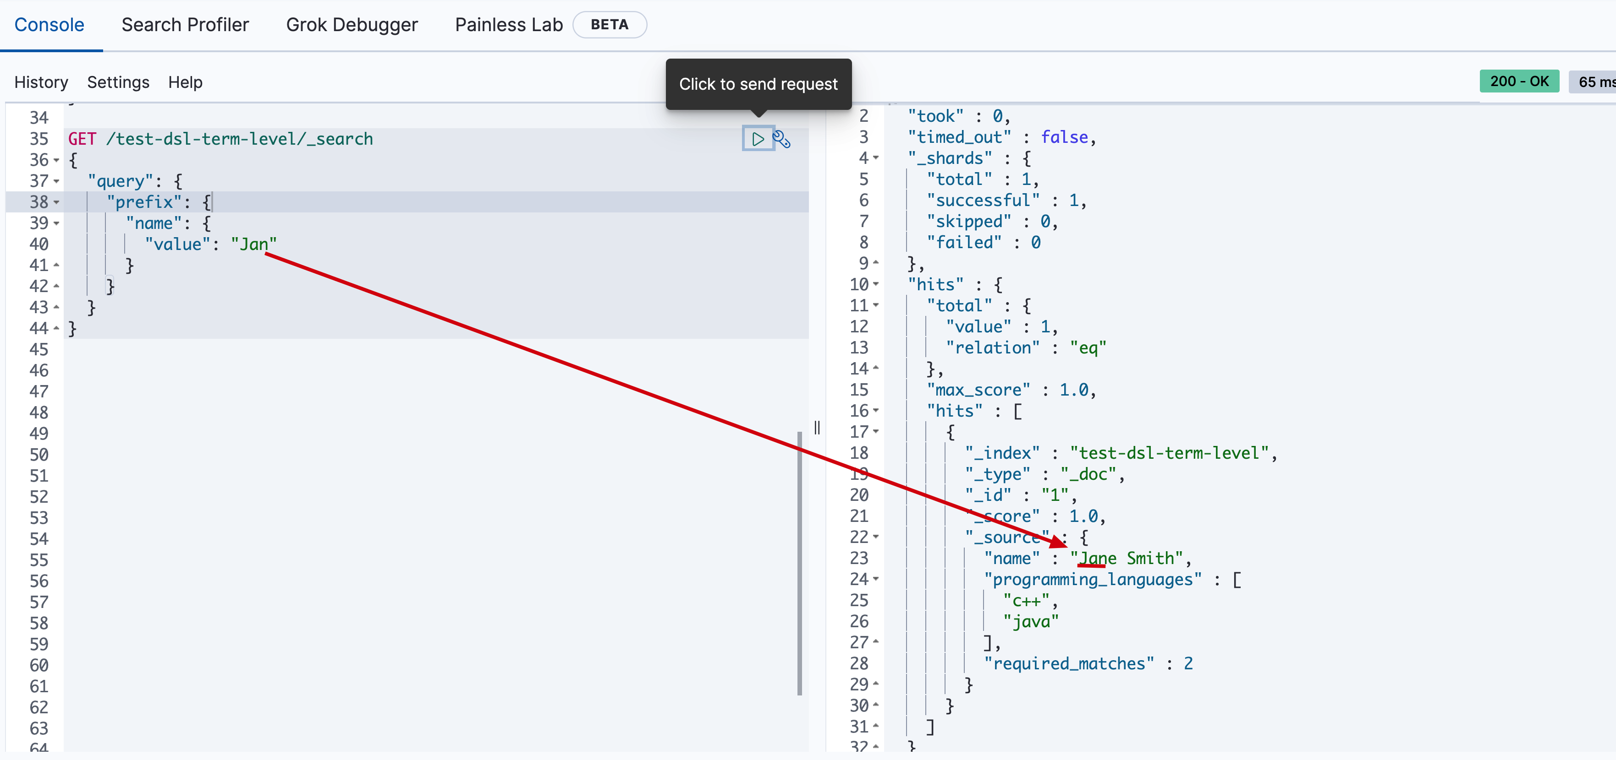The image size is (1616, 760).
Task: Collapse the "hits" object at line 10
Action: 876,284
